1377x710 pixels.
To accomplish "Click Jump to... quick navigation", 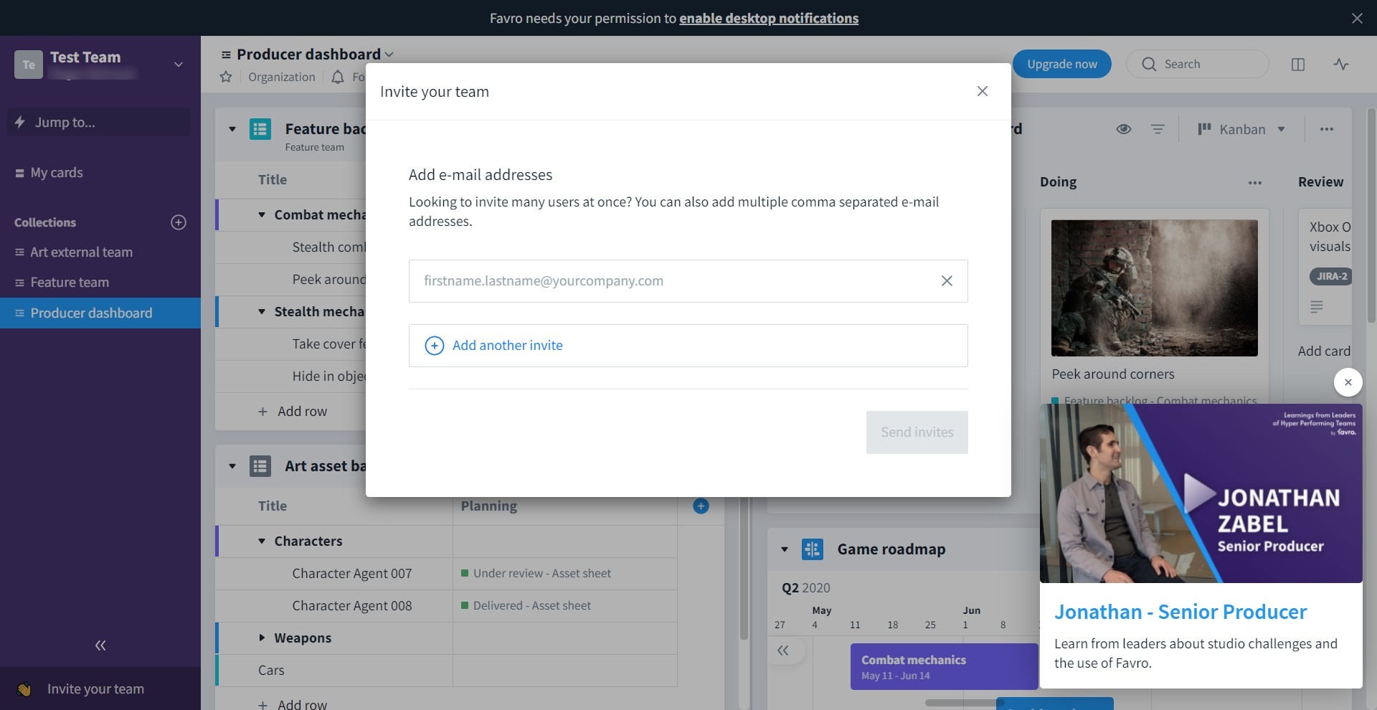I will tap(99, 122).
